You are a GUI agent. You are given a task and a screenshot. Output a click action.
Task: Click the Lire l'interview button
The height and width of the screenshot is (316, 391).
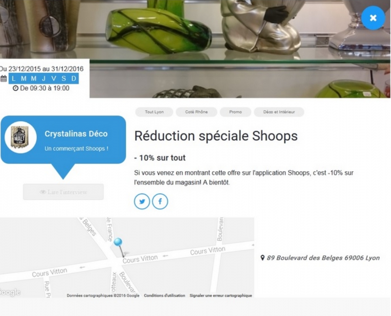(63, 192)
